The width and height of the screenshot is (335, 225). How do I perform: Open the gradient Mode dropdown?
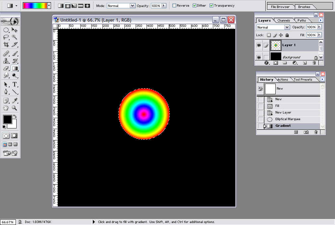coord(121,6)
